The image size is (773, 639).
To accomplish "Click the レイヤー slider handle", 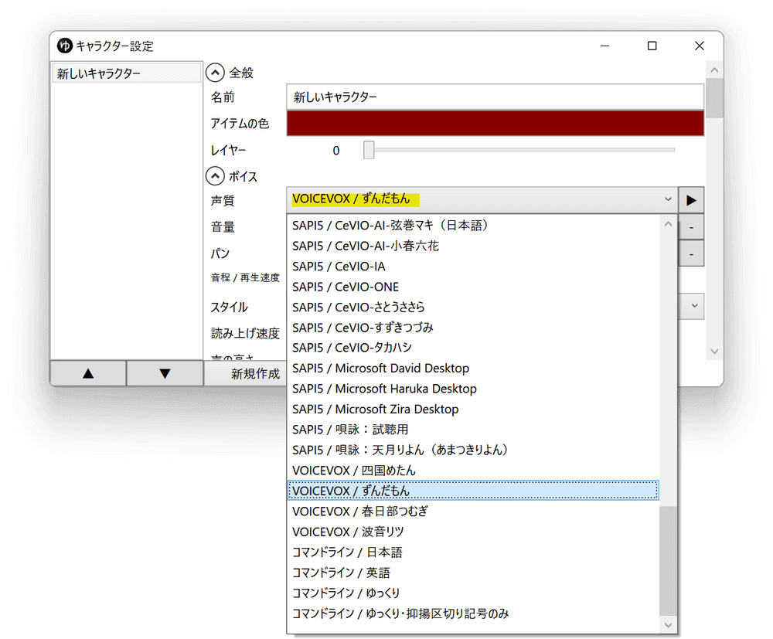I will (368, 150).
